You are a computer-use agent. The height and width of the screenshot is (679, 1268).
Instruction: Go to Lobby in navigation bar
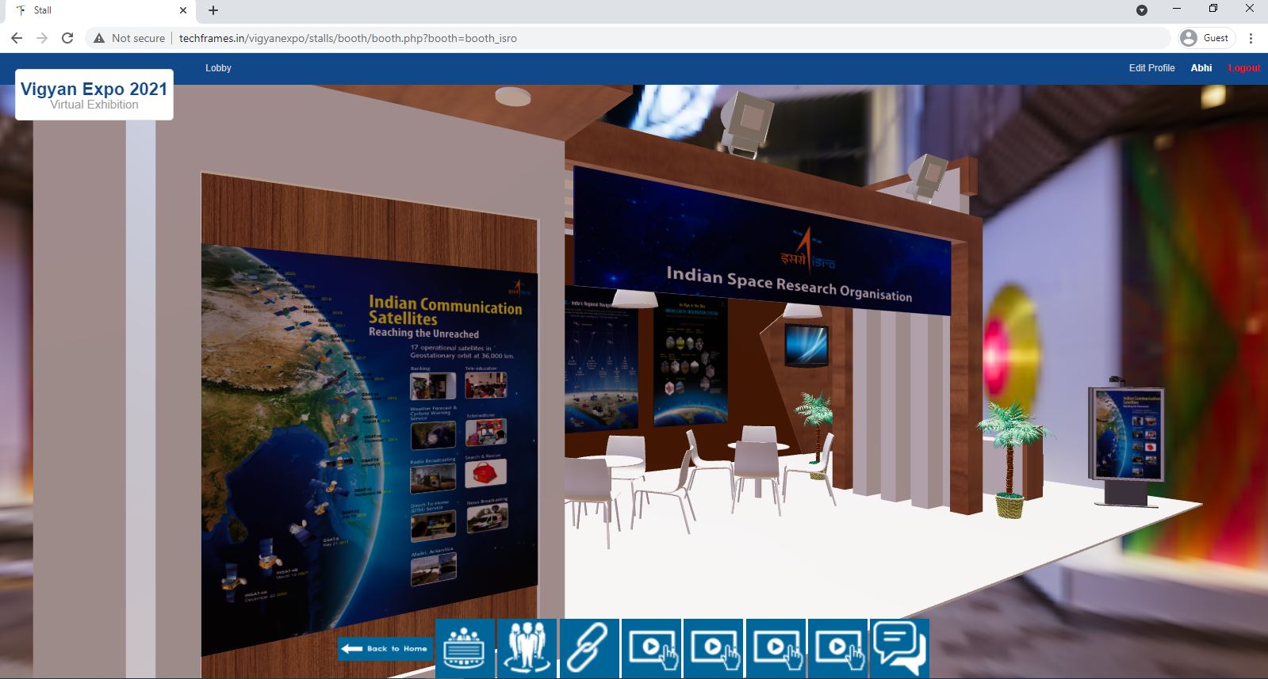pyautogui.click(x=218, y=68)
